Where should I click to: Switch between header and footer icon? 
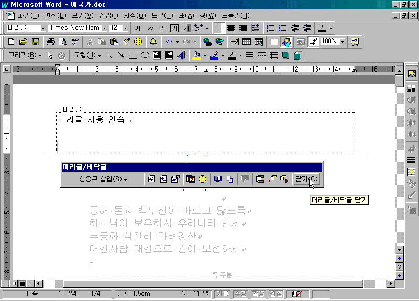coord(260,179)
